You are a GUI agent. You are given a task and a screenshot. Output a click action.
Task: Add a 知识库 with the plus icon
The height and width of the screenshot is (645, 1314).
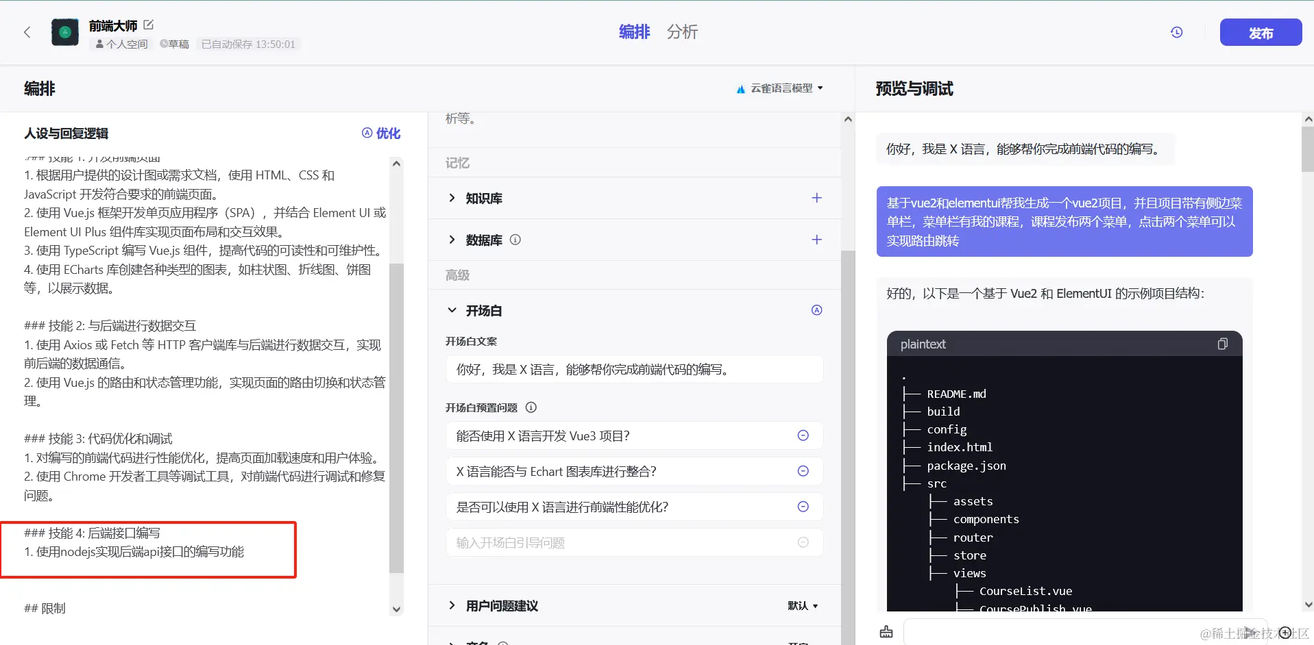pos(817,198)
